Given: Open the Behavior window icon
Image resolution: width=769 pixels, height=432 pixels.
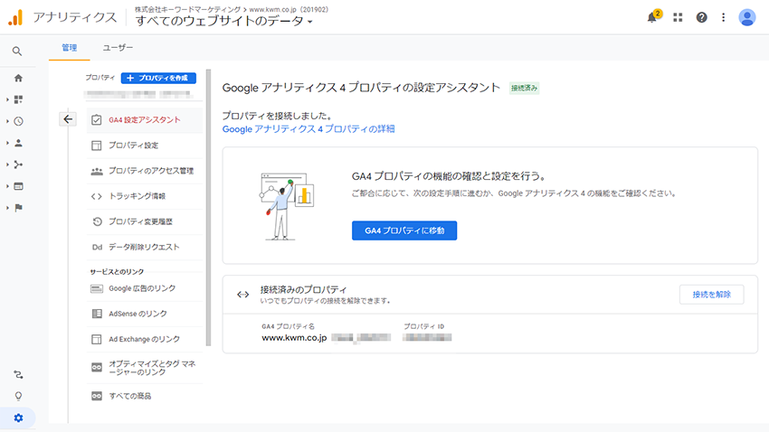Looking at the screenshot, I should [19, 186].
